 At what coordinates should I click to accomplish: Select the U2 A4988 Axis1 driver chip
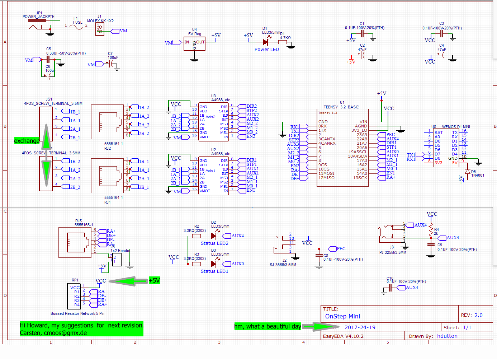[214, 175]
